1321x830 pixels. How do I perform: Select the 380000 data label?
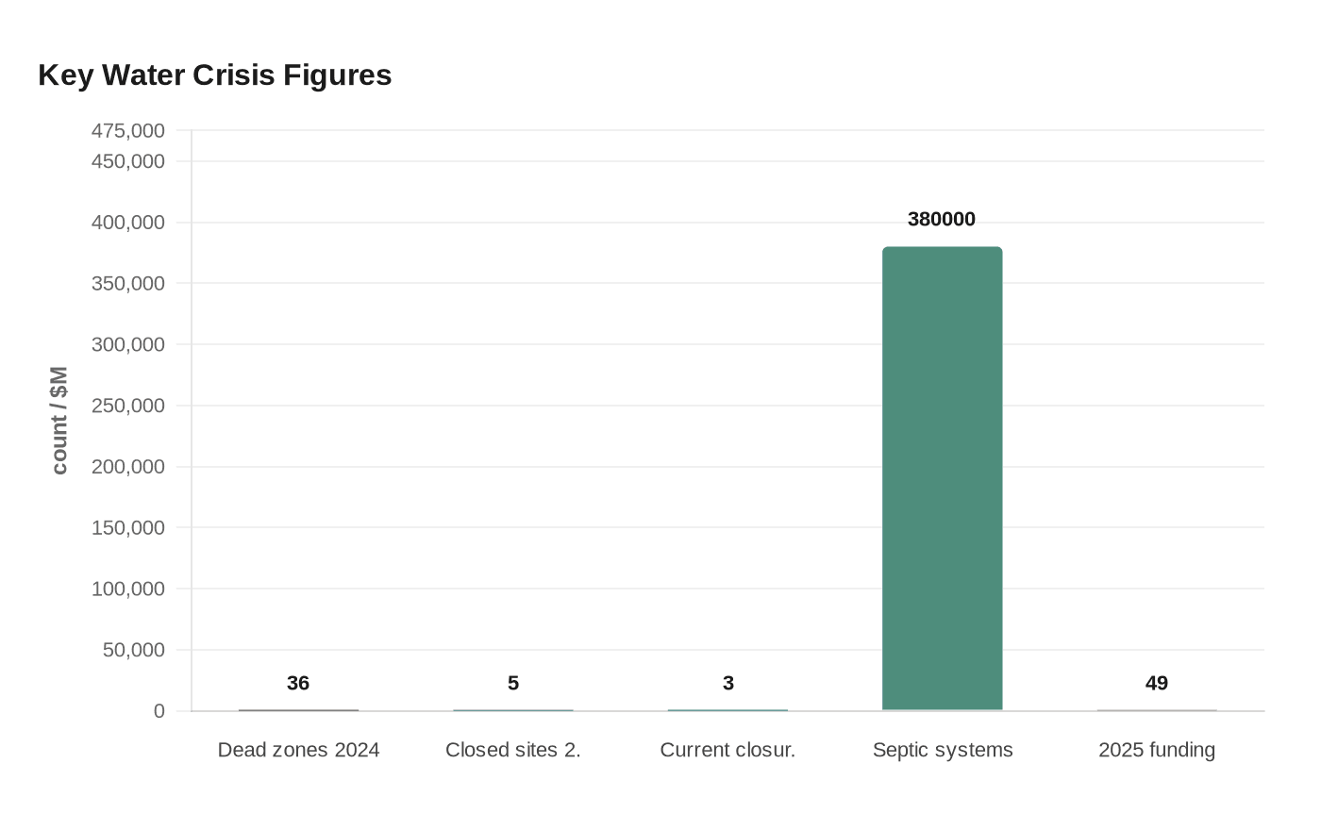(941, 220)
